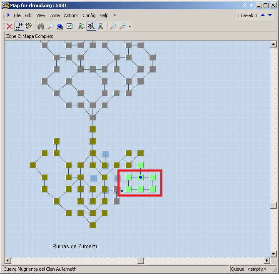
Task: Click the globe with magnifier icon
Action: click(x=60, y=26)
